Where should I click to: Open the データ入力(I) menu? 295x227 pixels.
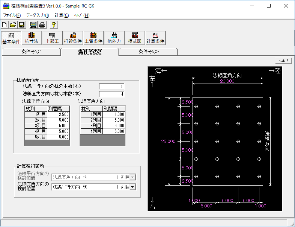[x=38, y=15]
